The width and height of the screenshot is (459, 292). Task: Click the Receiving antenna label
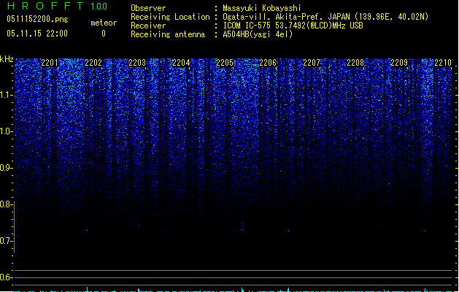168,34
